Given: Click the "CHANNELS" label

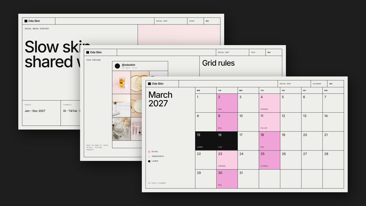Looking at the screenshot, I should (67, 105).
